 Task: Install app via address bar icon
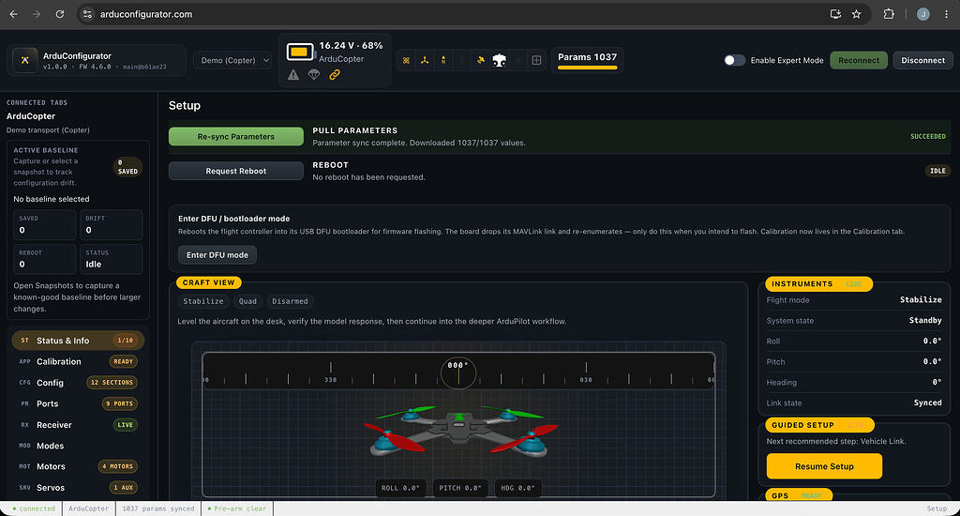tap(835, 14)
